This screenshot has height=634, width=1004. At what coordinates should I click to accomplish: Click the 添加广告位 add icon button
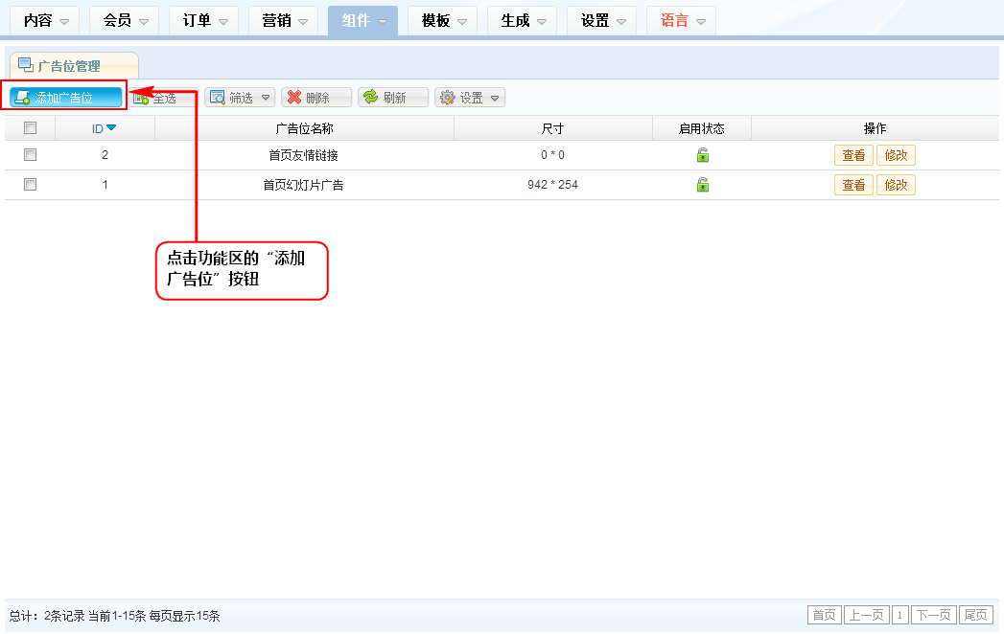click(x=22, y=98)
